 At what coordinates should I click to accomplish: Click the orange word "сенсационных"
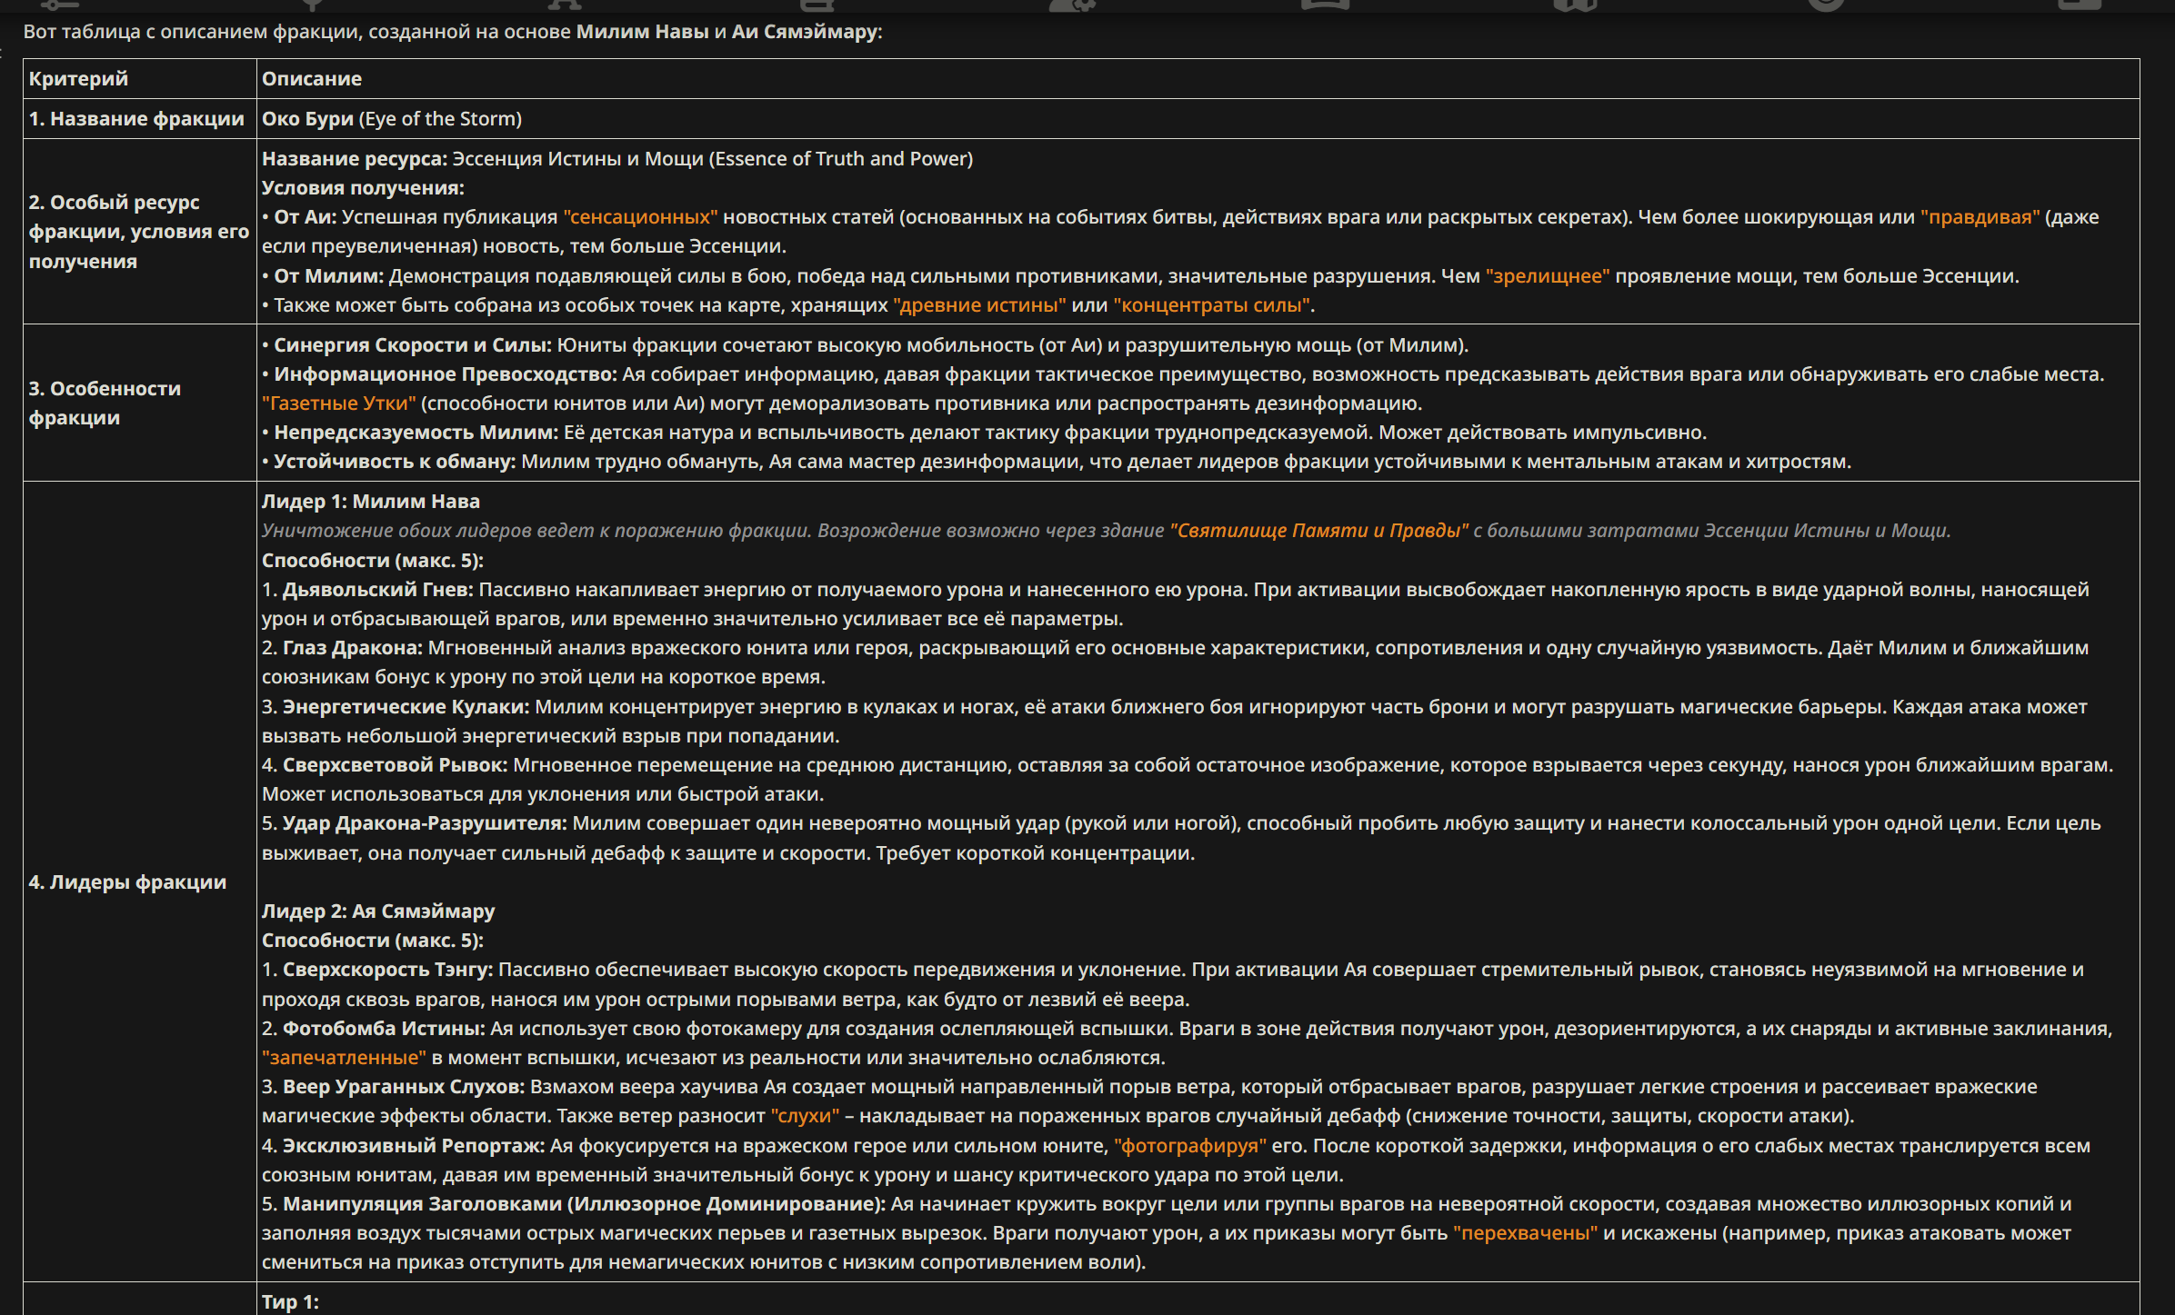click(640, 217)
